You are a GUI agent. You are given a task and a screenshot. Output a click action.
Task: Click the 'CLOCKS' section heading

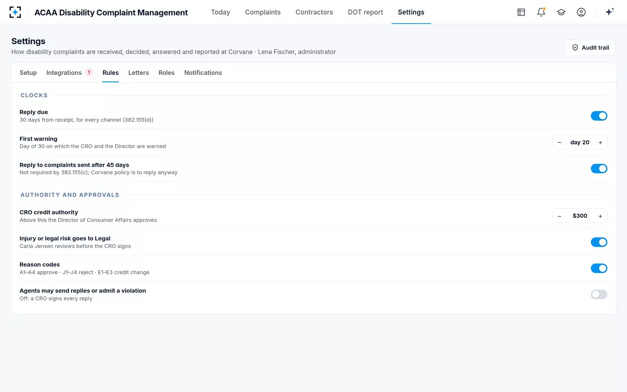pyautogui.click(x=34, y=95)
